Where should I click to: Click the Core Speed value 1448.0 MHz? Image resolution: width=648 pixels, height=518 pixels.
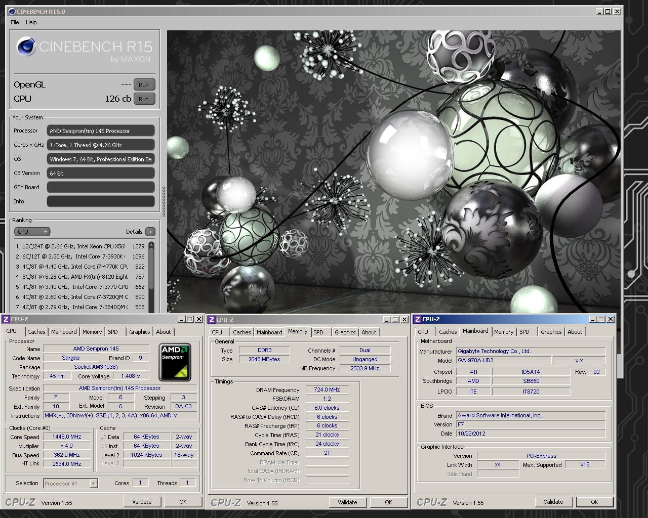[67, 437]
